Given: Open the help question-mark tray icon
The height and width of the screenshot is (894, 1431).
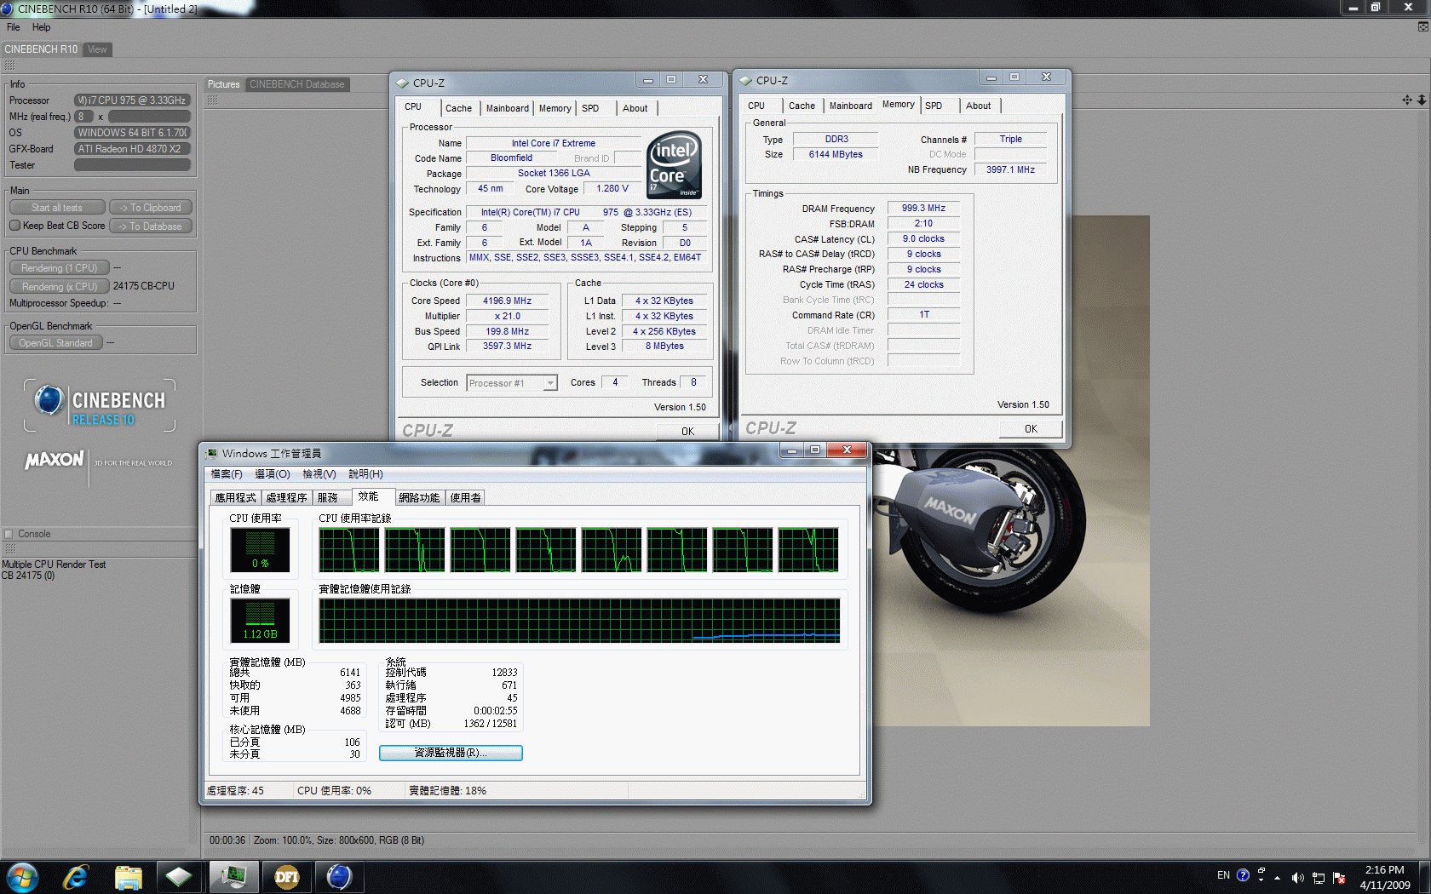Looking at the screenshot, I should (x=1243, y=875).
